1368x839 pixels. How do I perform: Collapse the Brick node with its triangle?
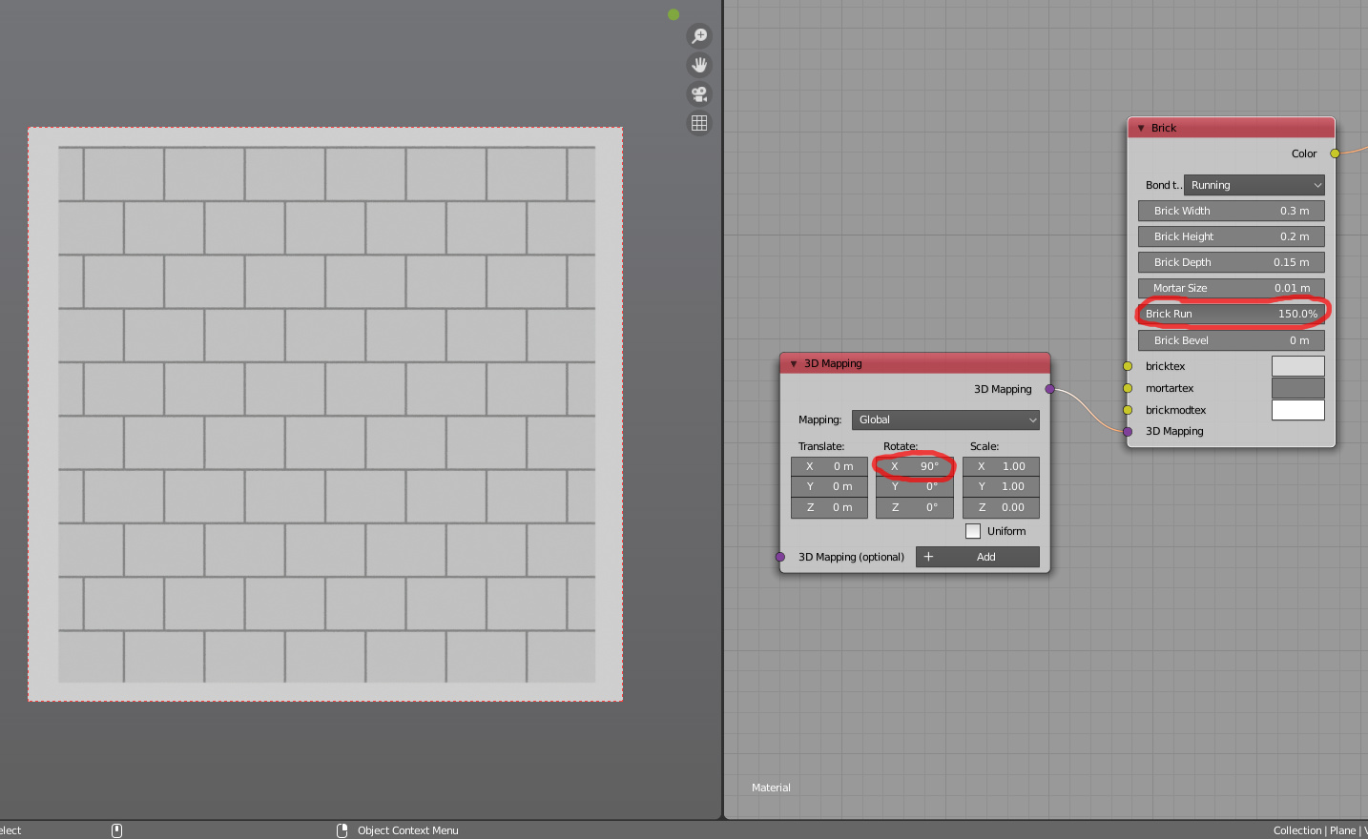pyautogui.click(x=1141, y=128)
